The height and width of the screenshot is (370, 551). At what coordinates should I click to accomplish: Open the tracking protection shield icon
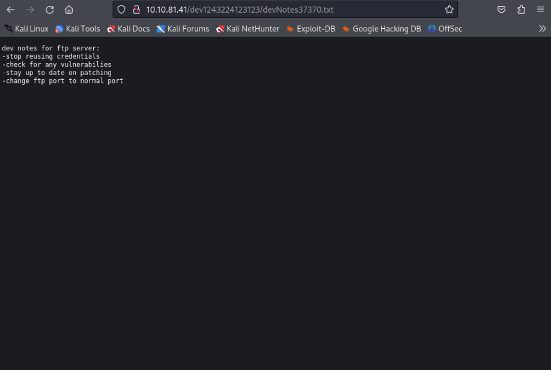[121, 10]
